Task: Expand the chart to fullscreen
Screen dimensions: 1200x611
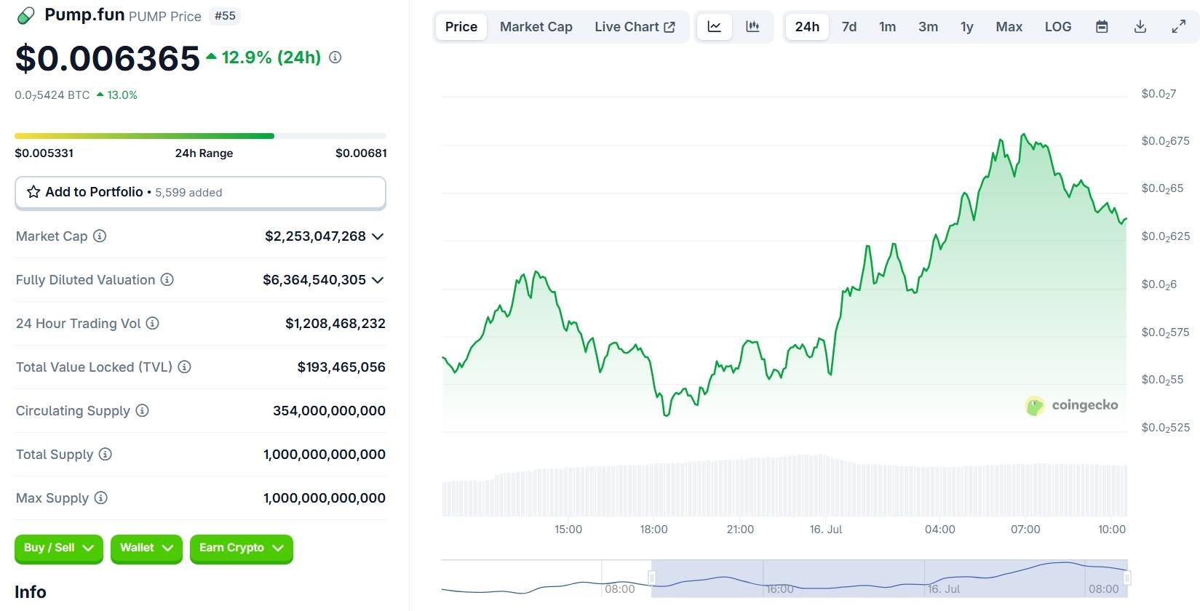Action: [1178, 27]
